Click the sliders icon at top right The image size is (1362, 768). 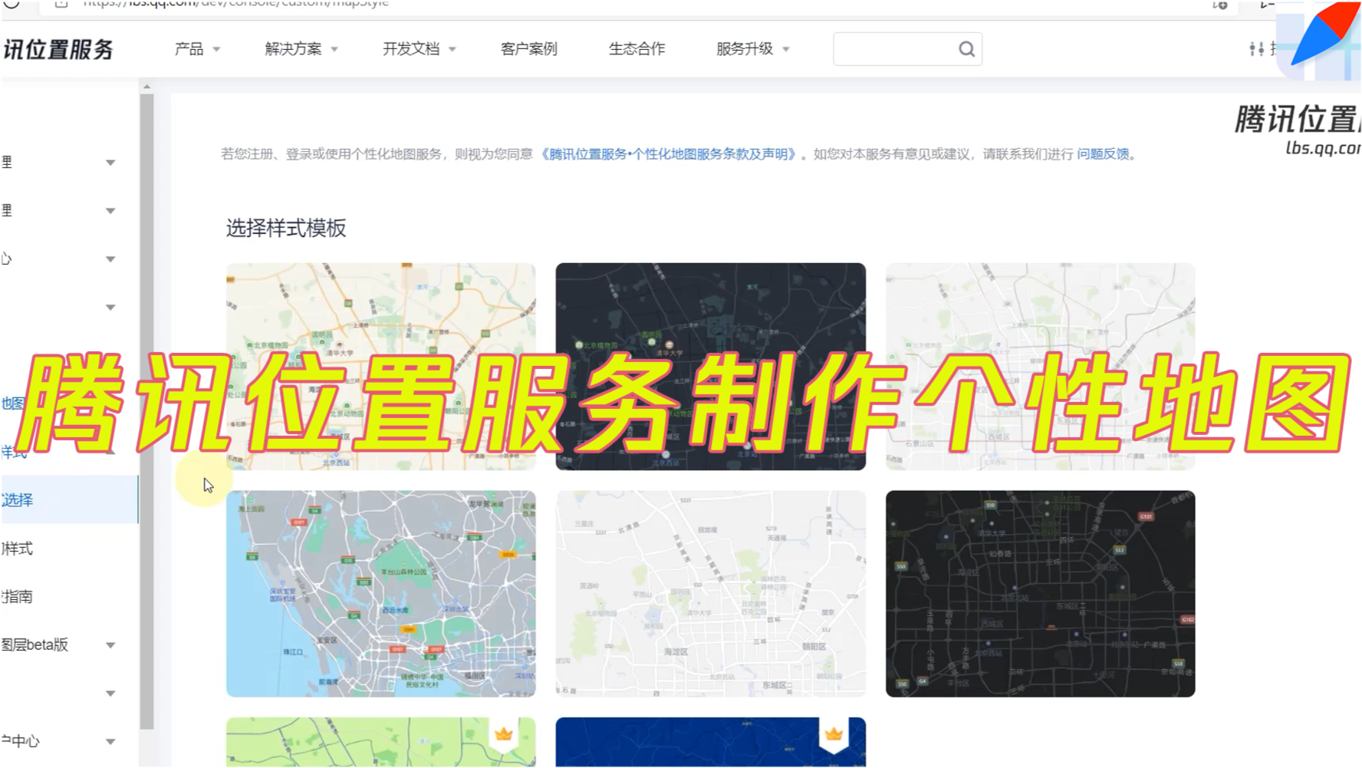[1256, 49]
